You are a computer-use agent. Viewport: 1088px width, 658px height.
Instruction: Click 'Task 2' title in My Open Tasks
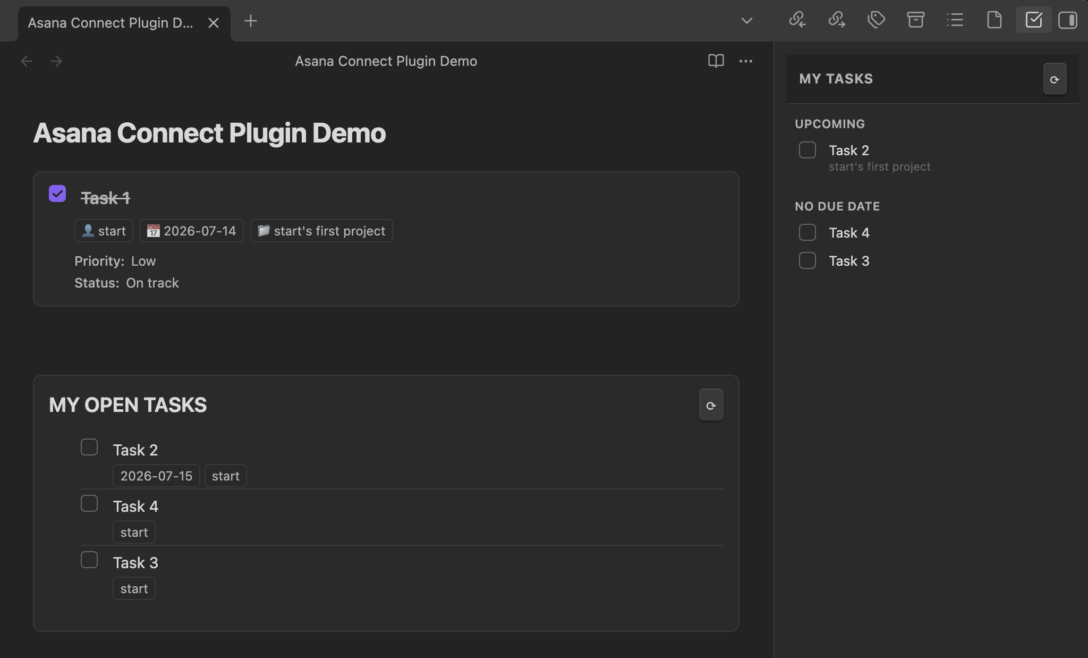[x=135, y=450]
